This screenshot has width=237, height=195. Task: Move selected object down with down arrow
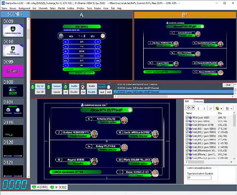(x=204, y=109)
